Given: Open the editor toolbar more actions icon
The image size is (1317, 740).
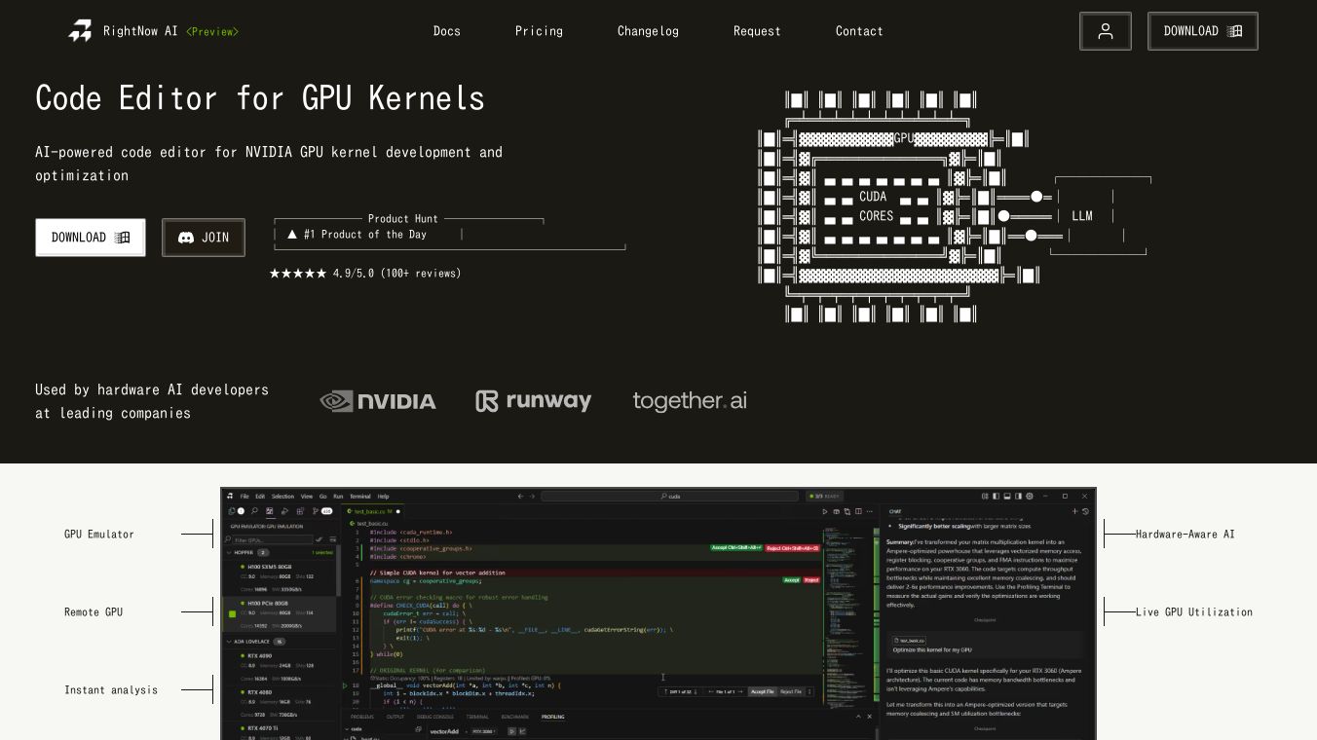Looking at the screenshot, I should point(869,511).
